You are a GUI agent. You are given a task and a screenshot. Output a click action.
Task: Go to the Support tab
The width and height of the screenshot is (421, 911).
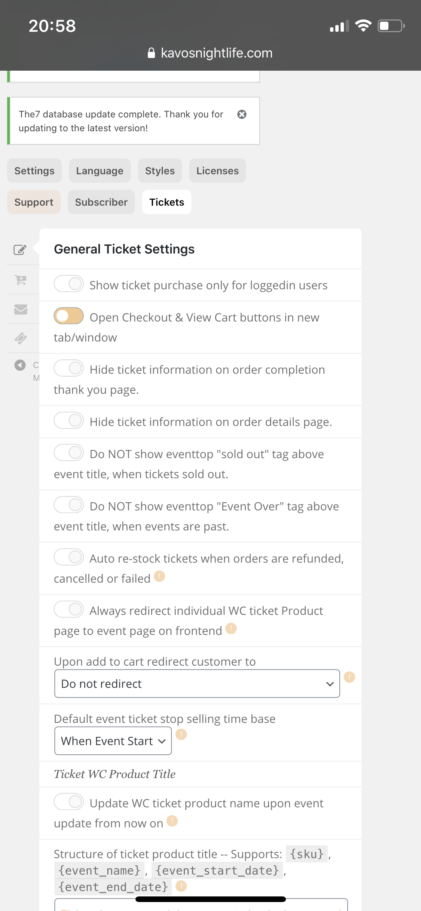tap(34, 202)
